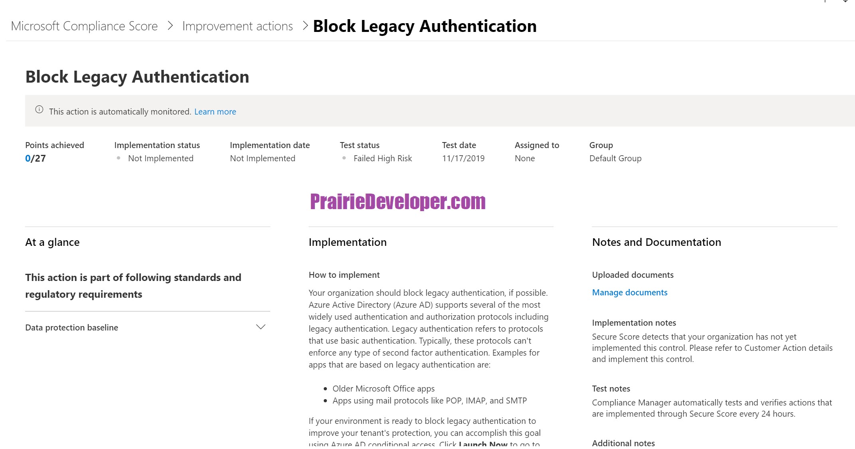Click the At a glance heading
The height and width of the screenshot is (449, 855).
52,242
